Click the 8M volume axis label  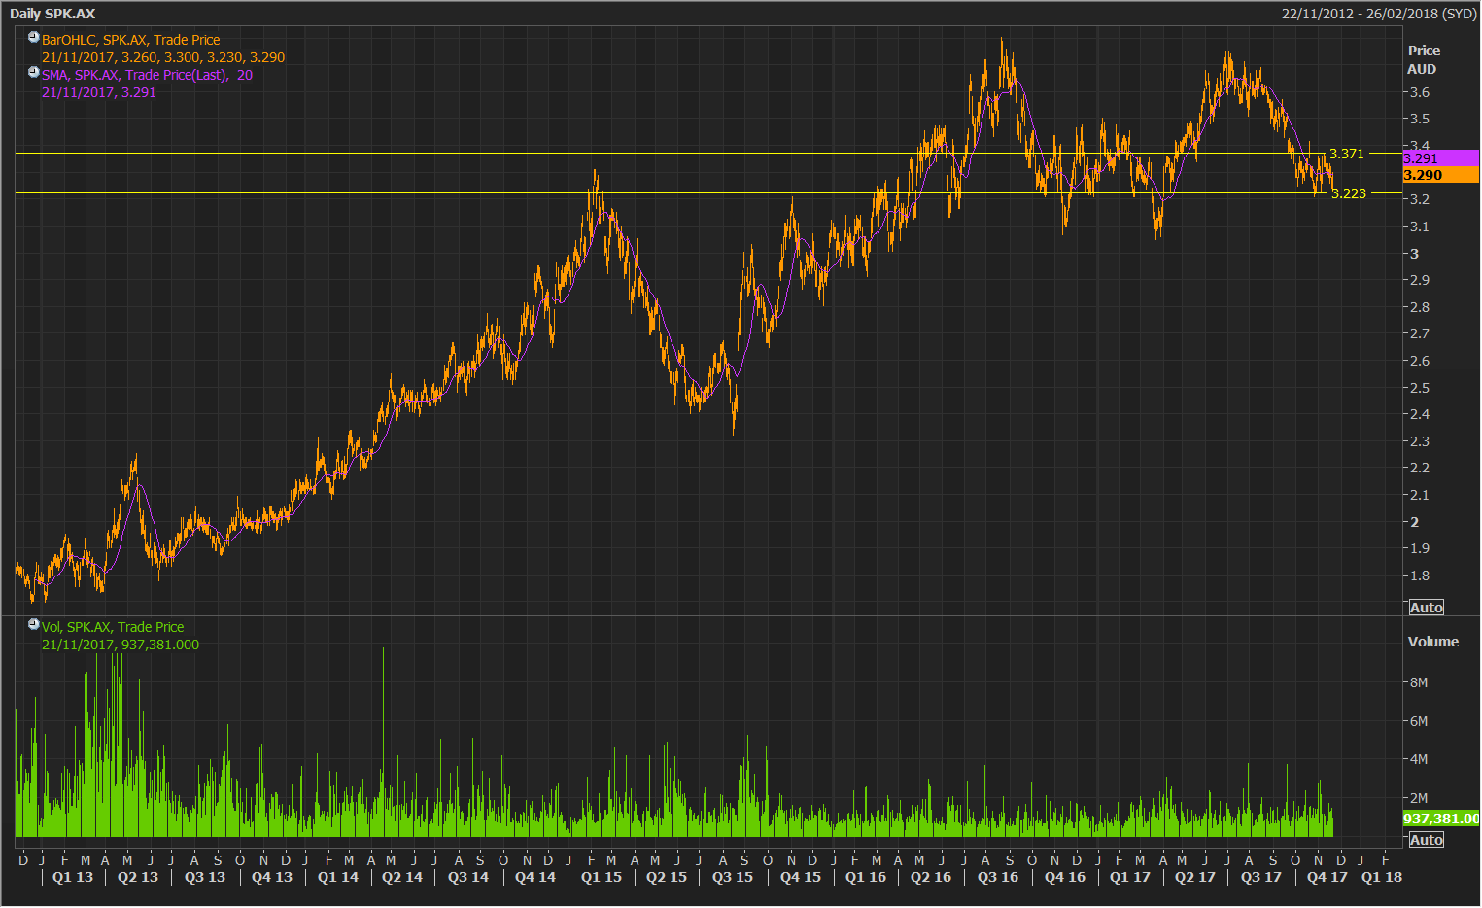click(x=1419, y=682)
